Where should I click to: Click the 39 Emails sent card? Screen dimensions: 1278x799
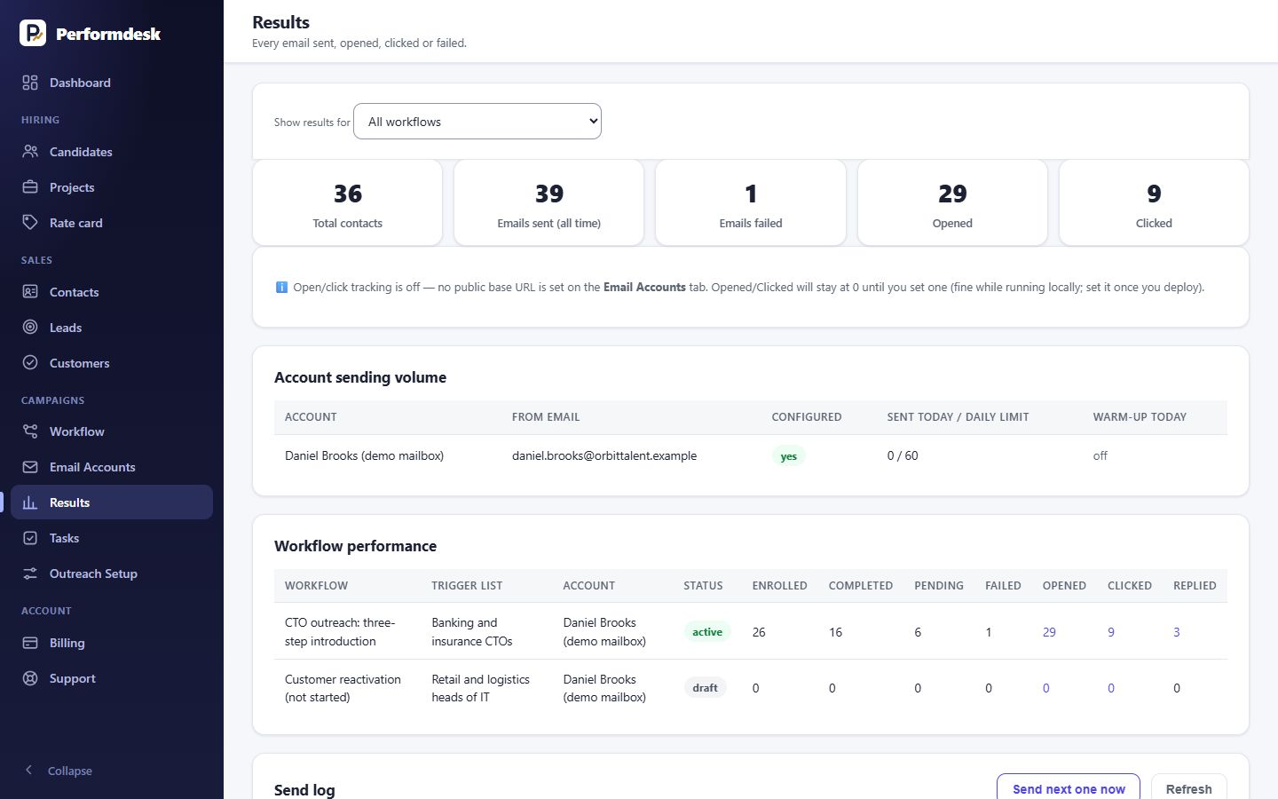click(x=549, y=202)
